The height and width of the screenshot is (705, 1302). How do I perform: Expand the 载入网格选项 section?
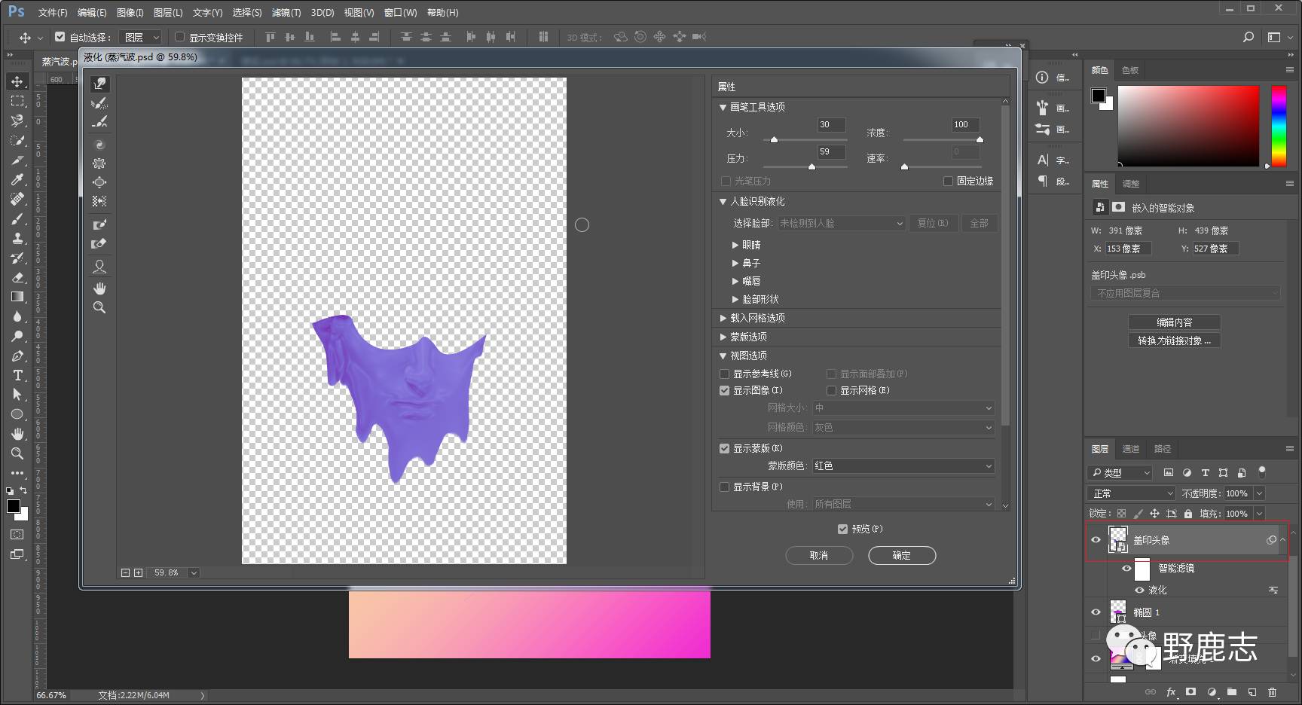(x=723, y=318)
